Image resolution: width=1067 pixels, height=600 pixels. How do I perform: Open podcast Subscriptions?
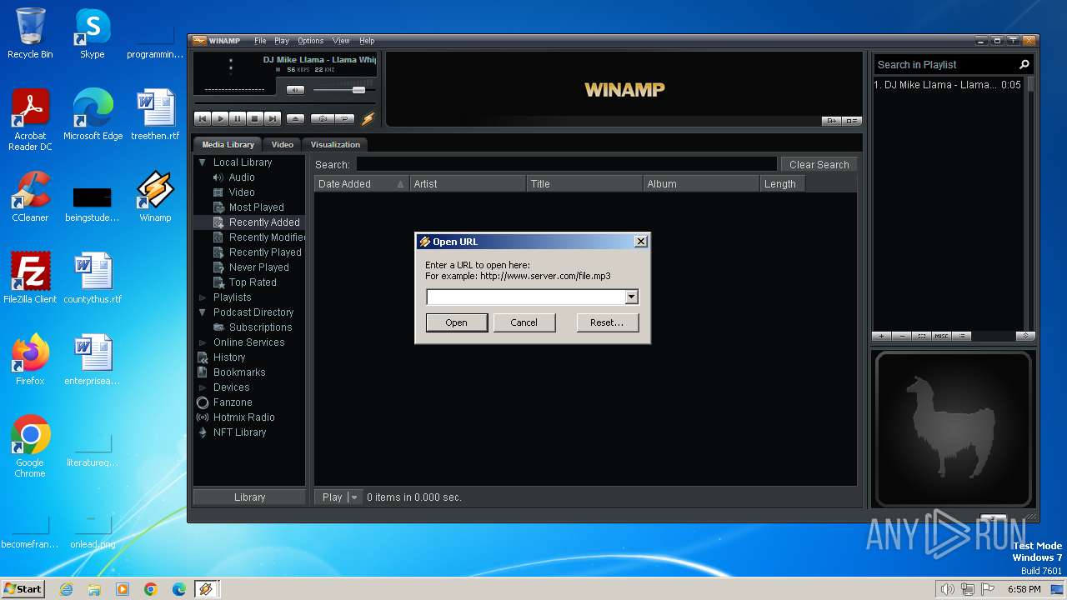tap(260, 327)
